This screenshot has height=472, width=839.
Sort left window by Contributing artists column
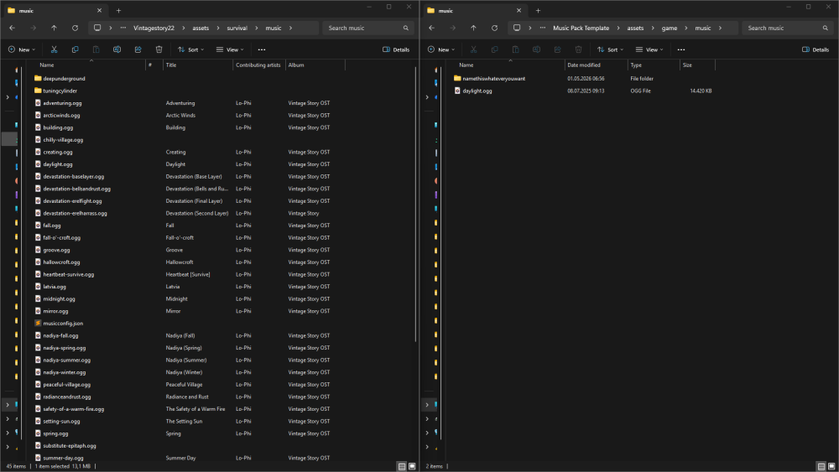click(259, 65)
